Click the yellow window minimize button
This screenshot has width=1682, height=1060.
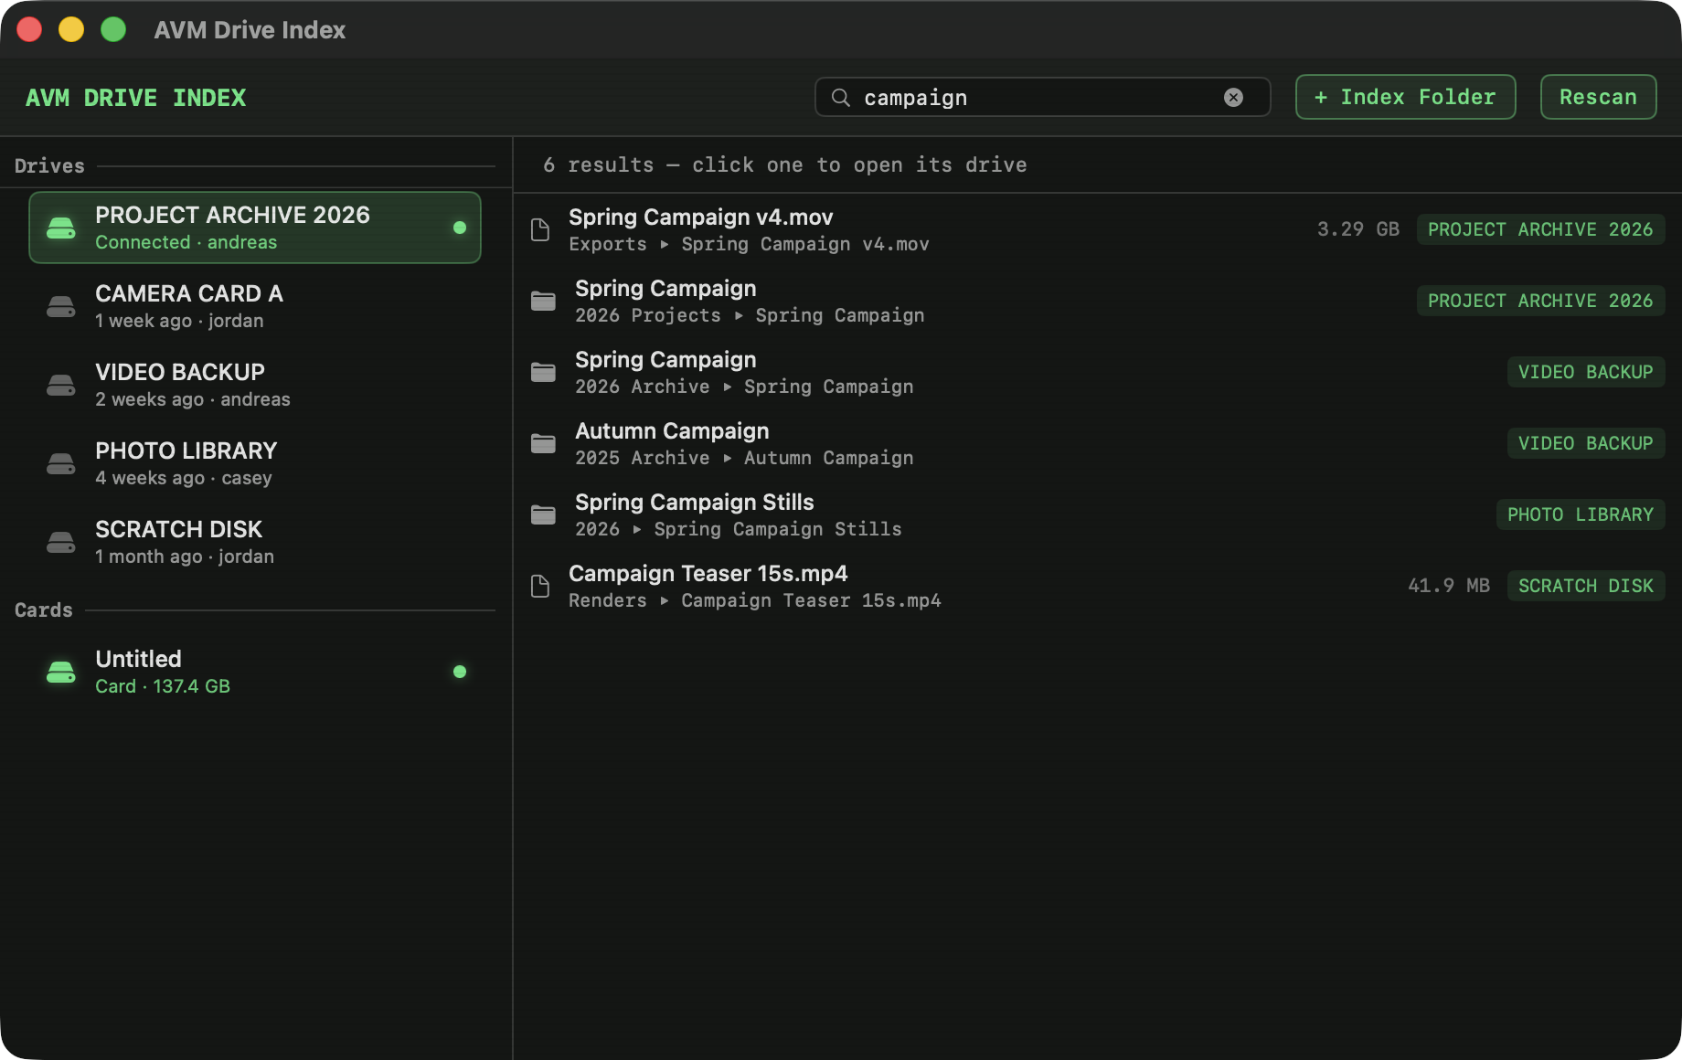coord(71,29)
